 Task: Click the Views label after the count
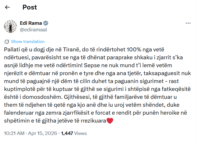pyautogui.click(x=80, y=134)
